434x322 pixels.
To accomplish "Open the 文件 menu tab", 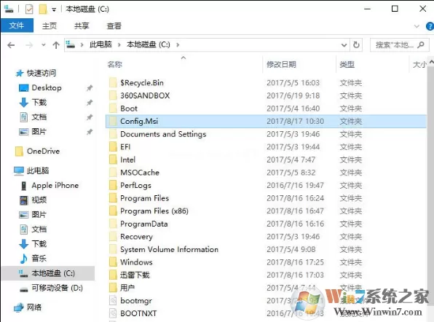I will tap(17, 25).
